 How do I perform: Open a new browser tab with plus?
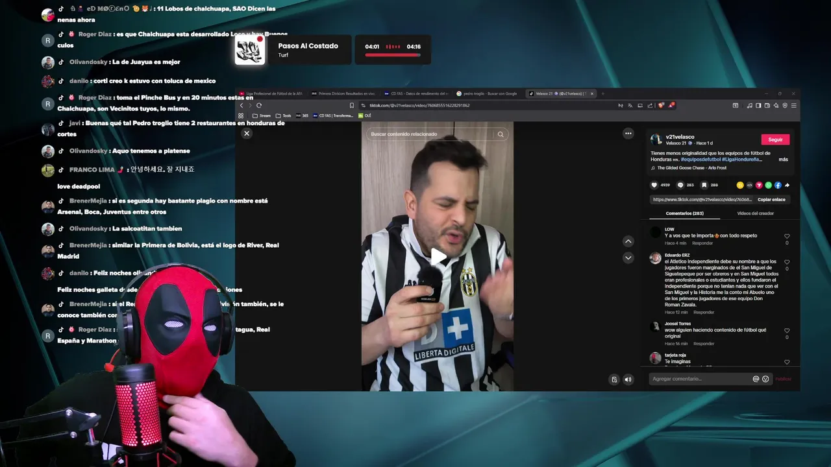(602, 93)
